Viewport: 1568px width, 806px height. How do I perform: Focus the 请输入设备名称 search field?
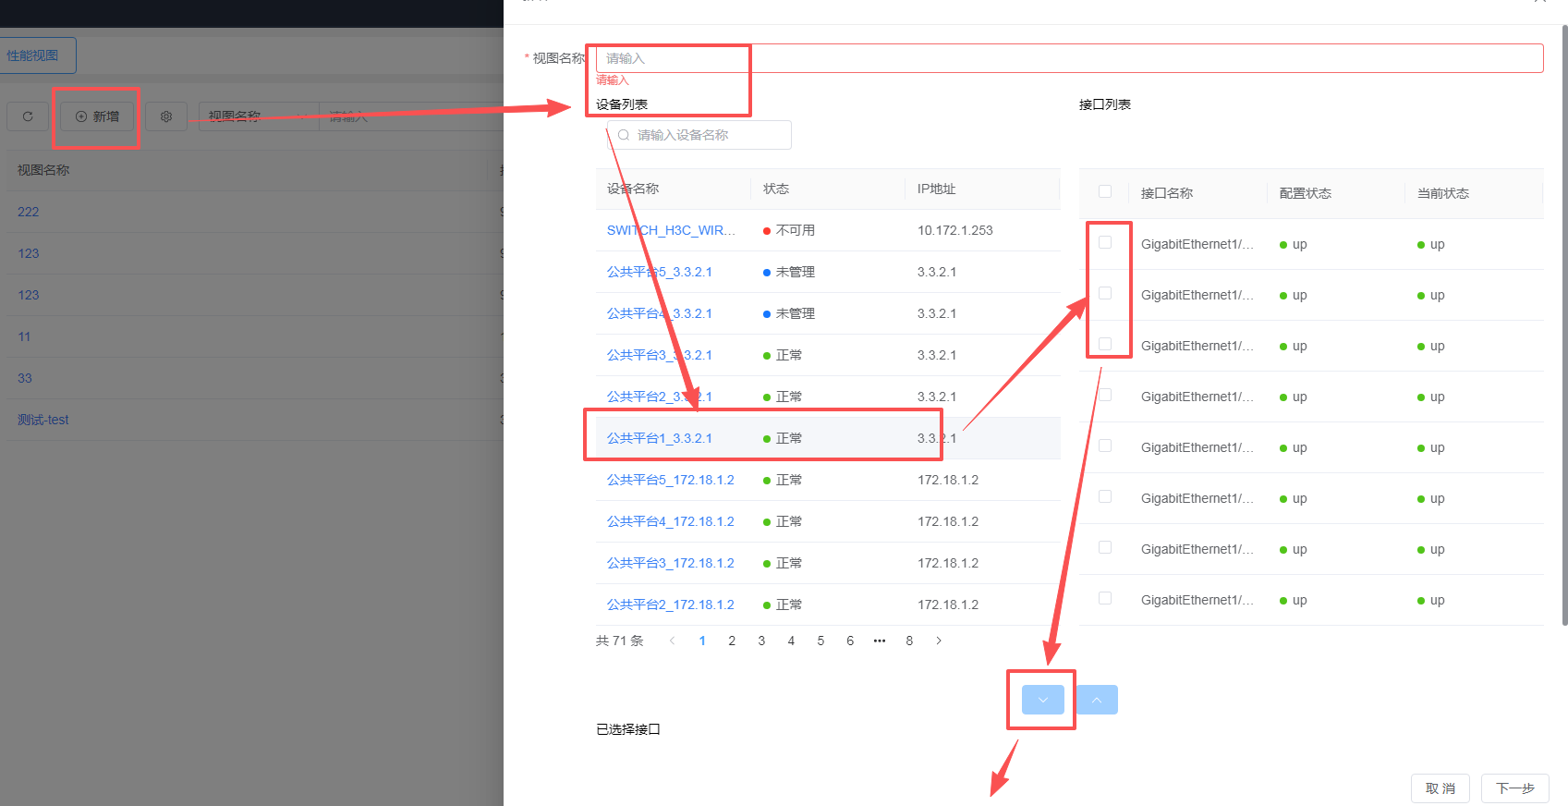(699, 135)
